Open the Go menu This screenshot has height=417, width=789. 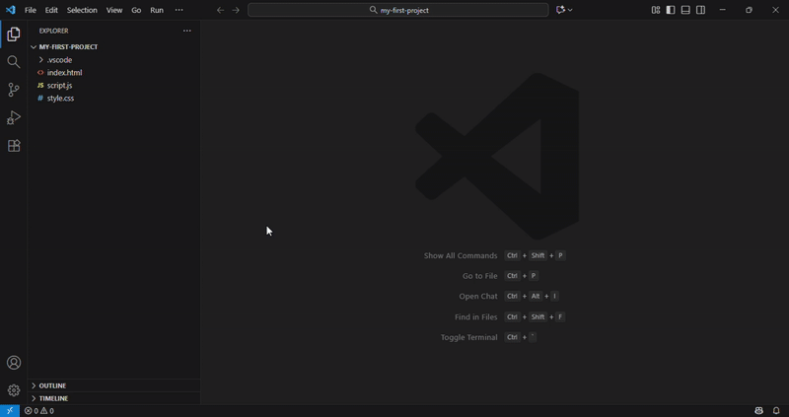[x=136, y=10]
